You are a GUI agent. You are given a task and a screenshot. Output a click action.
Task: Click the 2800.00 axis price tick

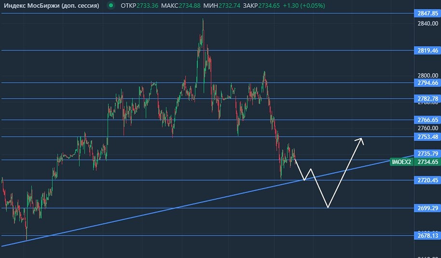click(x=428, y=76)
